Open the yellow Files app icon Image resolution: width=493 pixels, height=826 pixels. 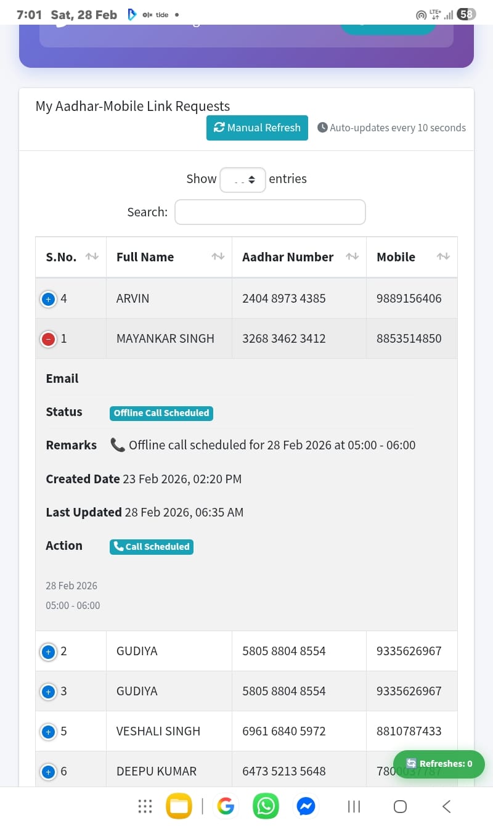click(x=179, y=806)
